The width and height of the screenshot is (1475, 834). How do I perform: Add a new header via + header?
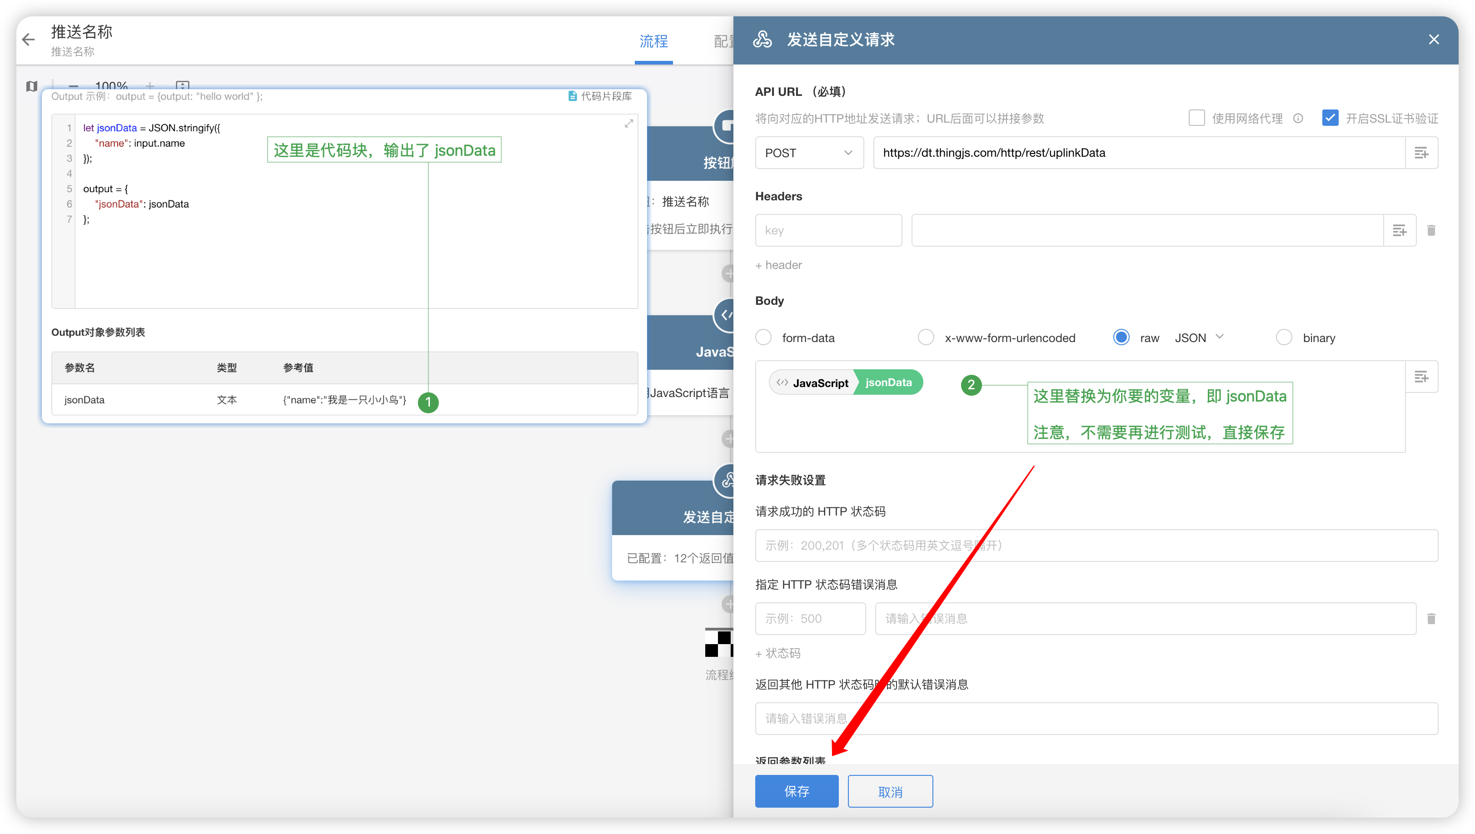778,265
